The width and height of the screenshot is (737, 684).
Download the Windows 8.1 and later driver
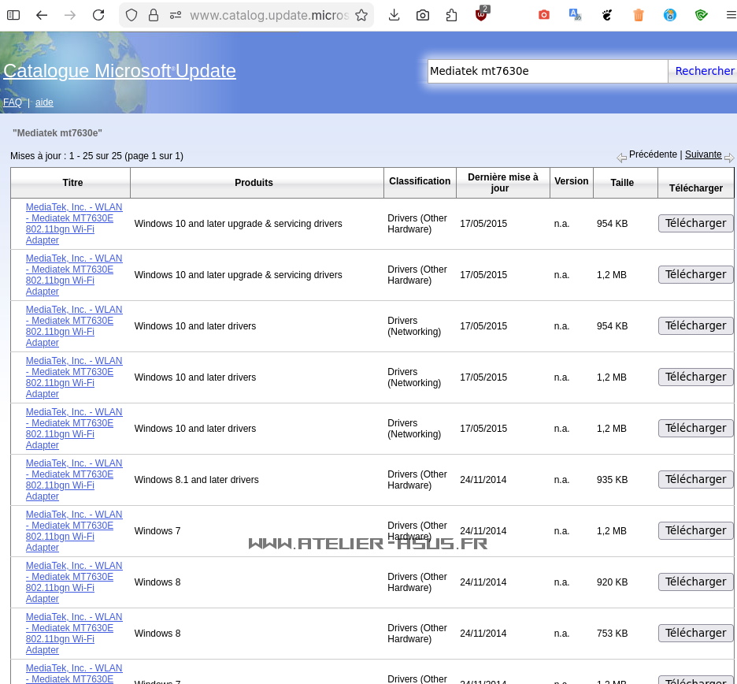tap(695, 479)
